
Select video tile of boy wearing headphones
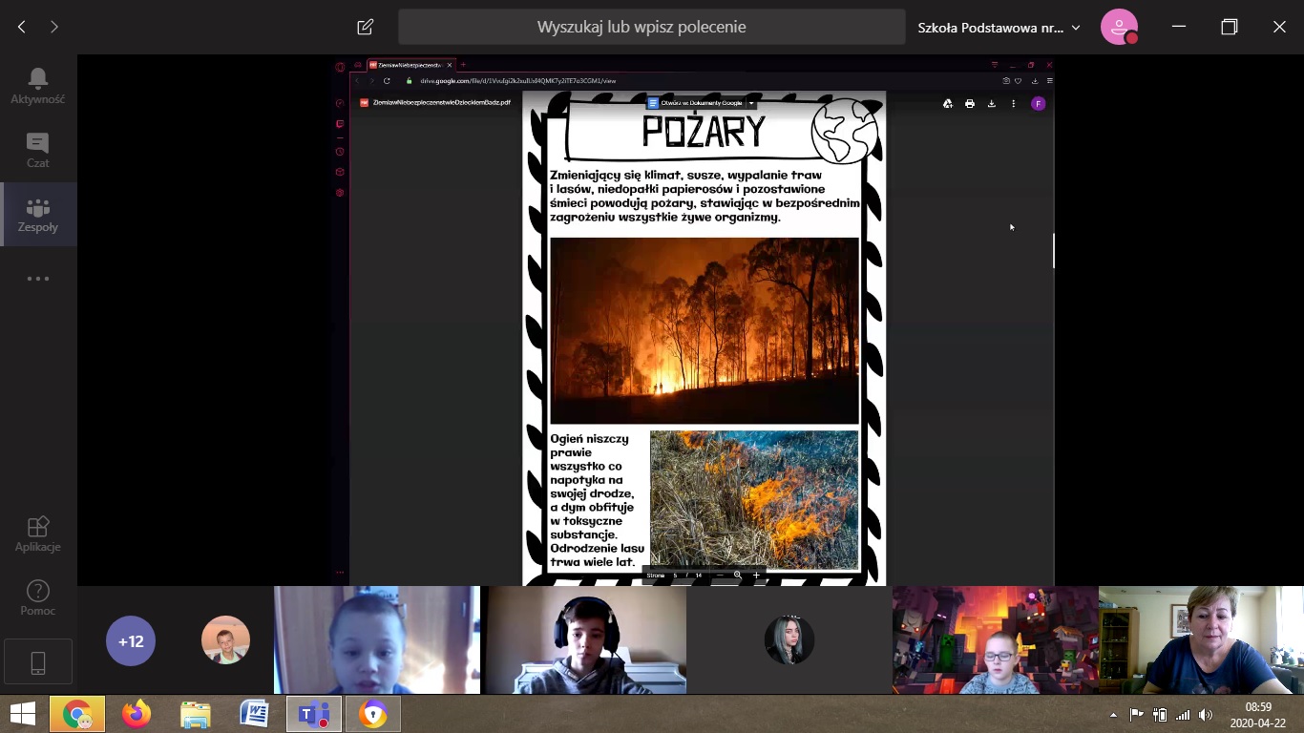(585, 639)
